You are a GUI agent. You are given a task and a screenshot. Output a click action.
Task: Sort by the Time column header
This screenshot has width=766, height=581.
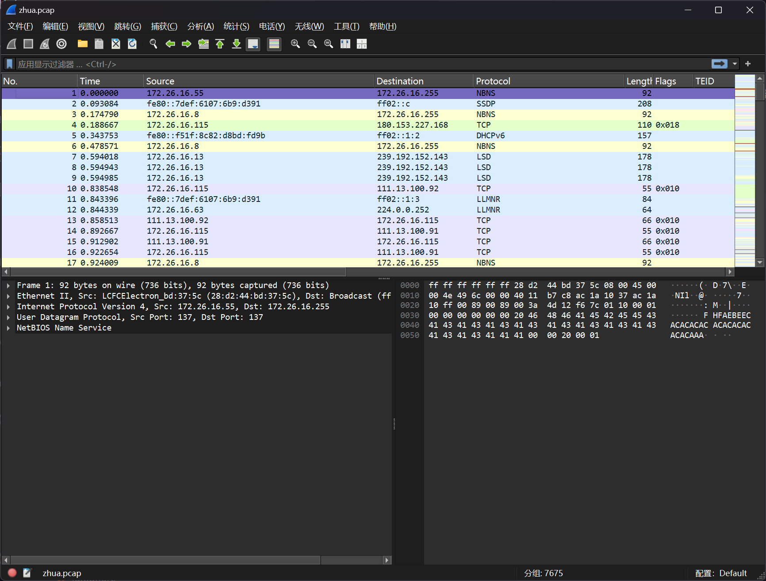click(111, 81)
